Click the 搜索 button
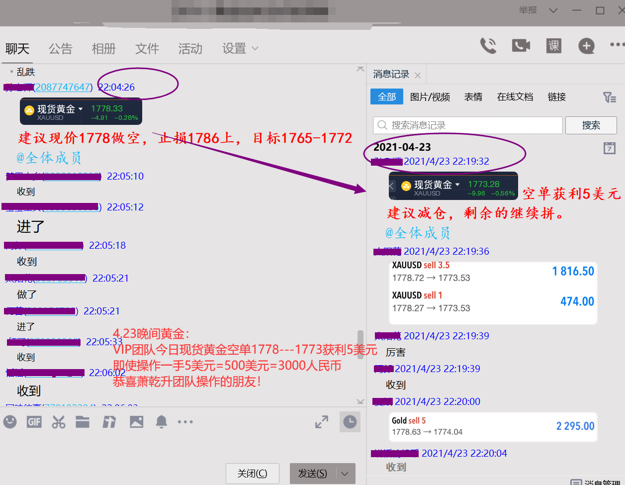This screenshot has height=485, width=625. (x=591, y=125)
